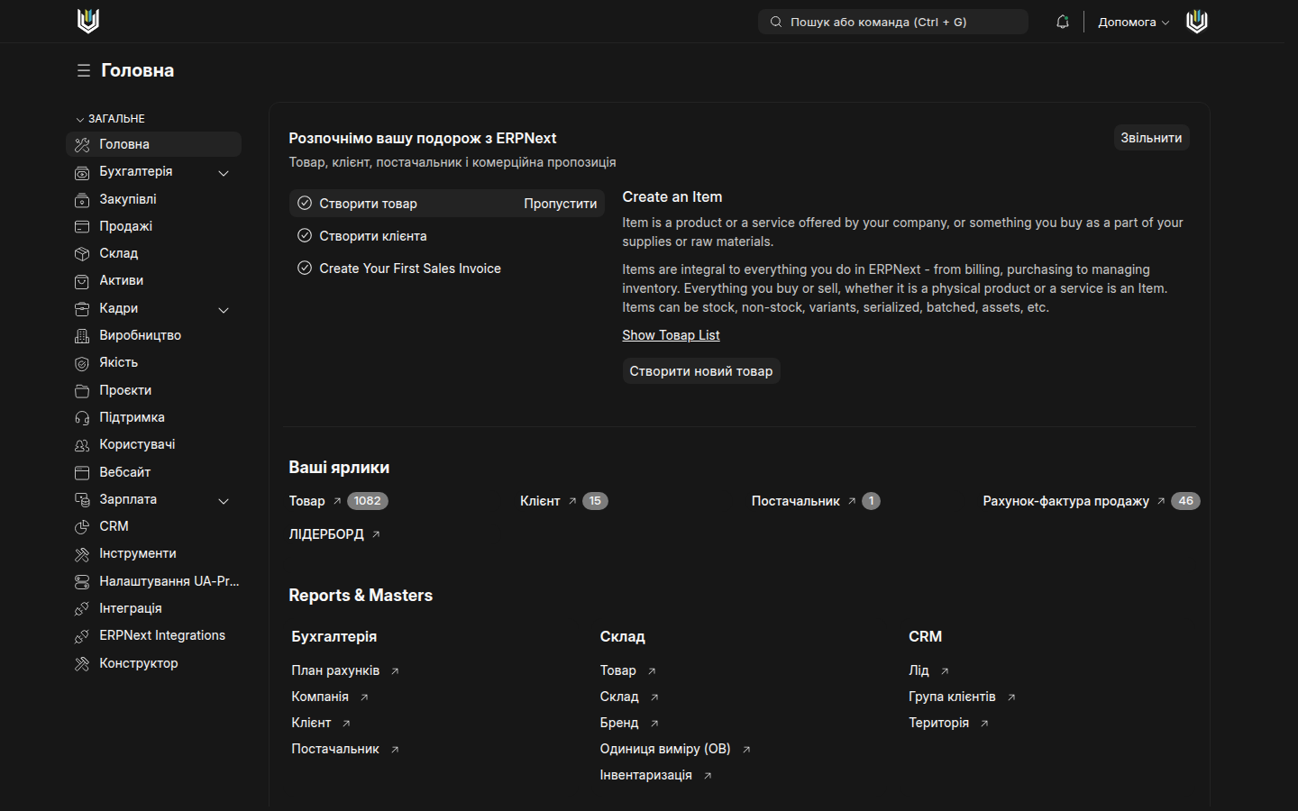Click the Склад sidebar icon

coord(82,254)
